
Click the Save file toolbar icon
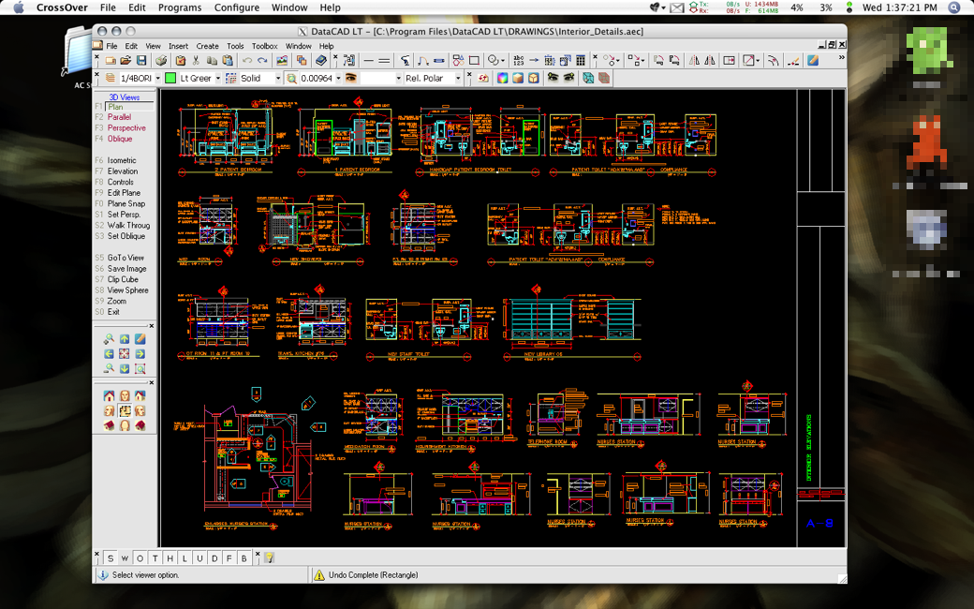click(x=141, y=61)
